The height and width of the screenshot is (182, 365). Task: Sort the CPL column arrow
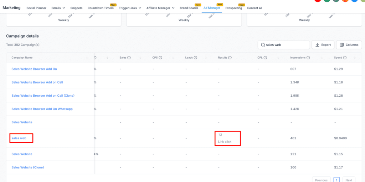[x=278, y=58]
